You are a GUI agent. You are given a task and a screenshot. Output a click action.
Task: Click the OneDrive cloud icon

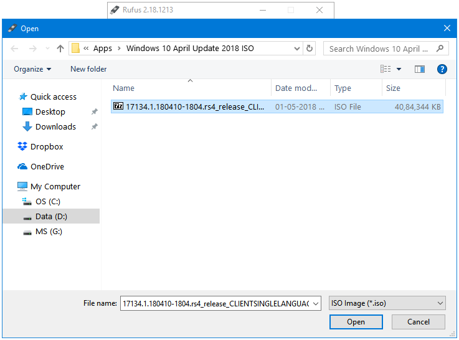[x=22, y=166]
